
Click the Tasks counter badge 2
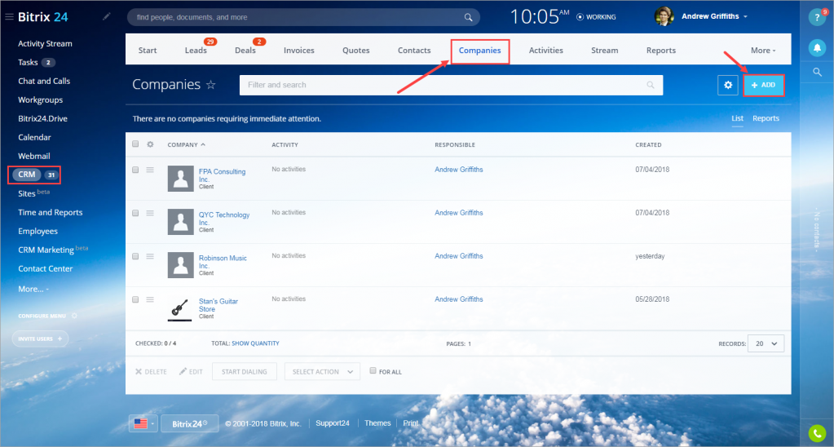coord(48,62)
